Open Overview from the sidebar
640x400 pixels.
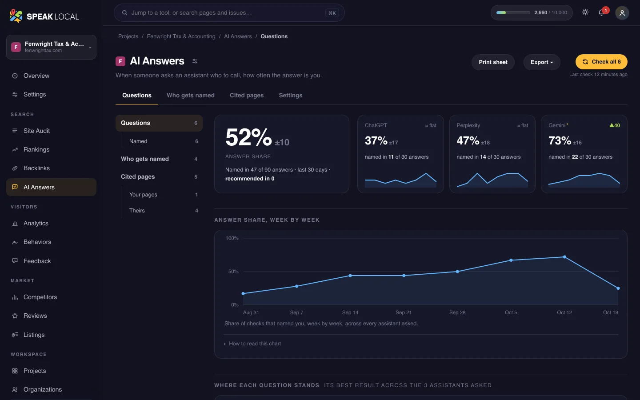point(51,76)
